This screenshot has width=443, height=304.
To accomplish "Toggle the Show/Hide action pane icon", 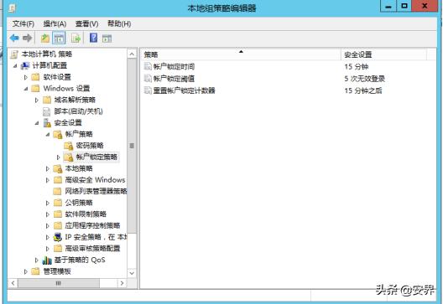I will (107, 39).
